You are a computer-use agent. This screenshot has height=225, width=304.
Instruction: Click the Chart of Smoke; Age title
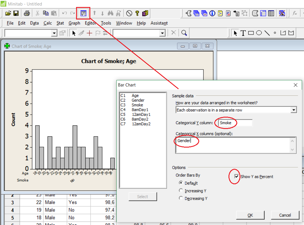109,61
